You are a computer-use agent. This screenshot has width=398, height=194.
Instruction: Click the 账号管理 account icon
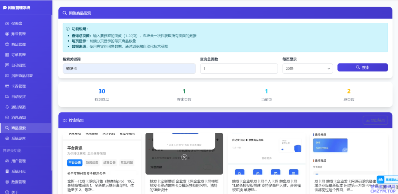pyautogui.click(x=7, y=34)
